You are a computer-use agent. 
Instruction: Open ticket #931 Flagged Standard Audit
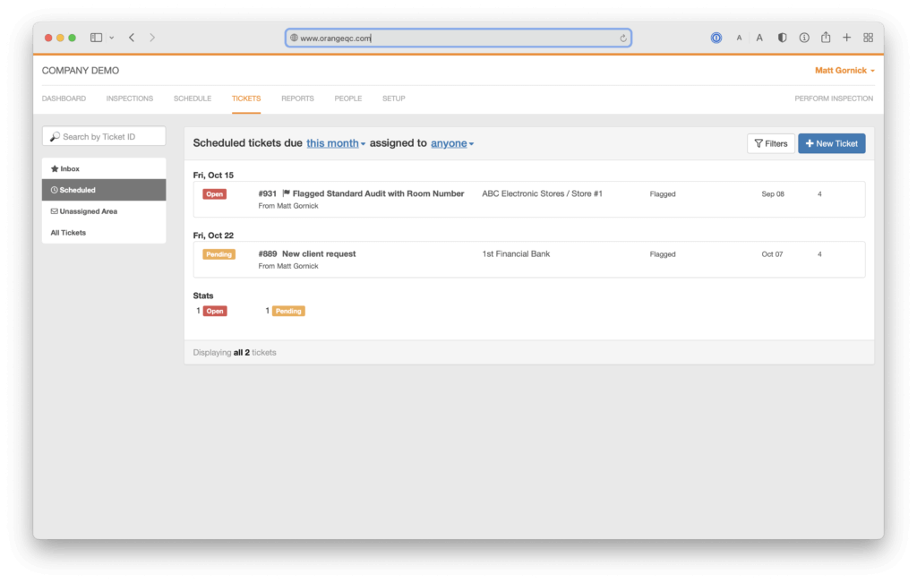[378, 193]
